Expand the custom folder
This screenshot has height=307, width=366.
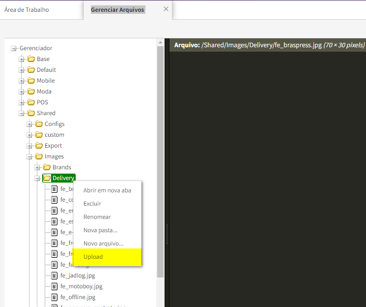pyautogui.click(x=29, y=135)
